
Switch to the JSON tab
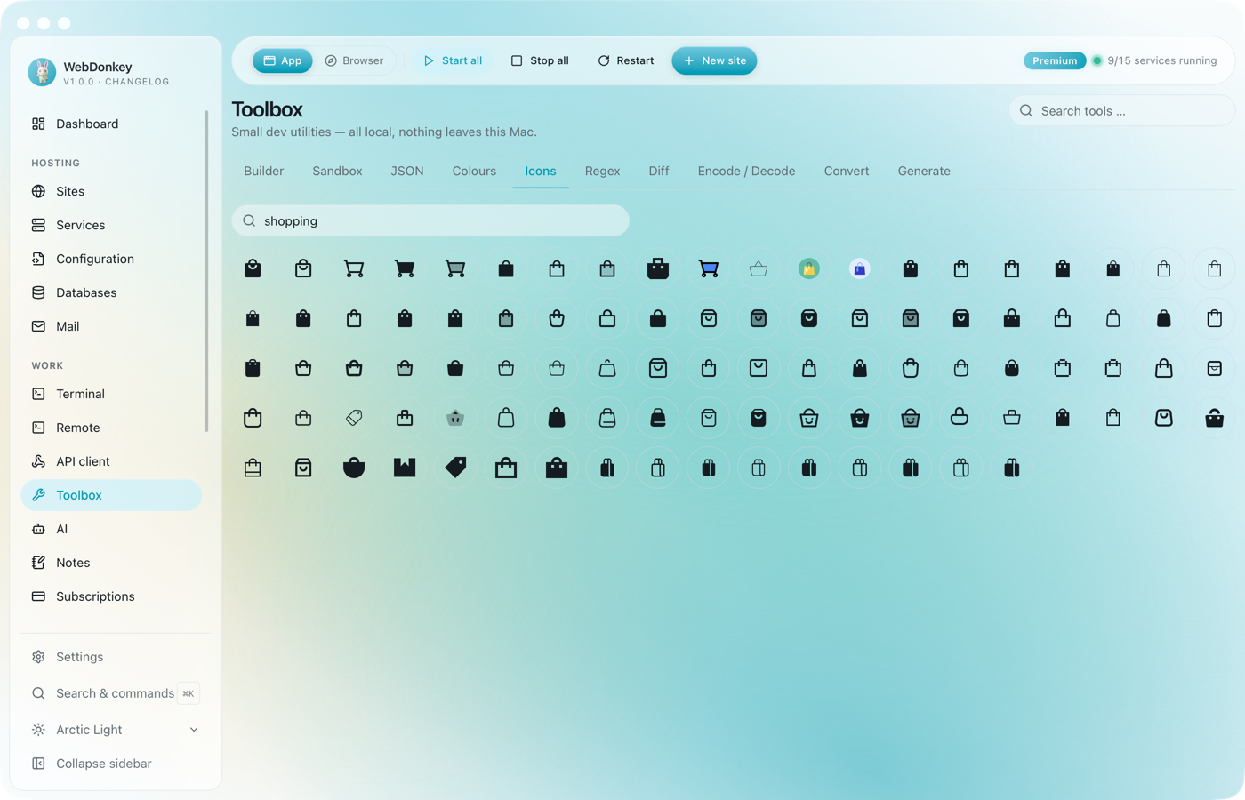pos(407,171)
